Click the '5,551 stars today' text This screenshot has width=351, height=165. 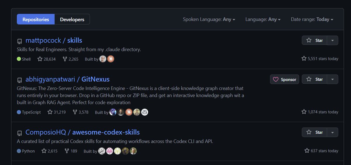[320, 59]
